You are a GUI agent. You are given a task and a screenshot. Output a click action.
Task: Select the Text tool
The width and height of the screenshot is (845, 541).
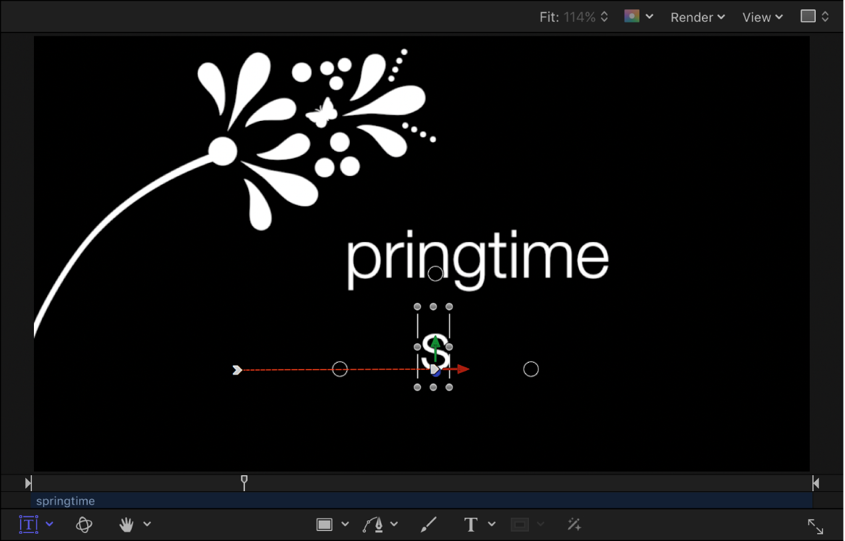click(x=470, y=524)
